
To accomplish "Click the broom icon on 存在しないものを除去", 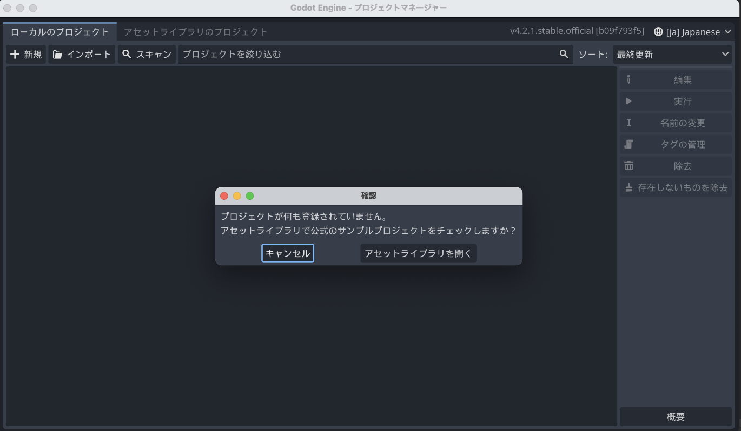I will [x=628, y=187].
